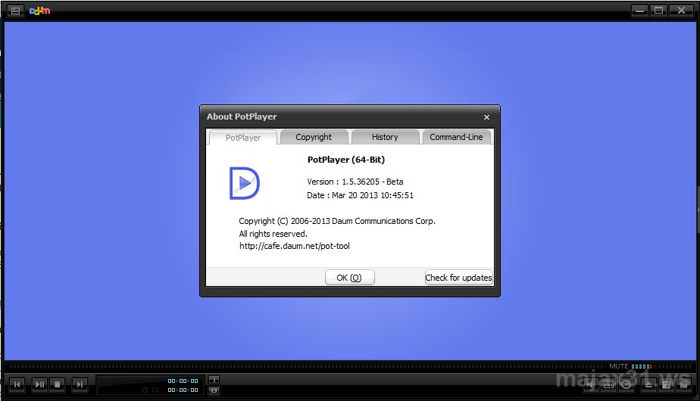Toggle mute with the speaker icon

click(x=591, y=385)
